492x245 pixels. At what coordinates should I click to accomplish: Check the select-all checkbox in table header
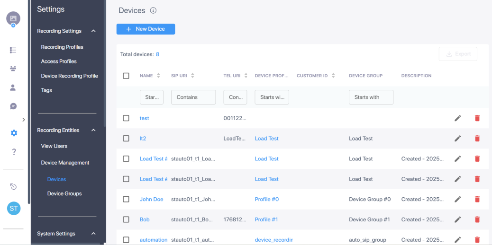coord(126,76)
